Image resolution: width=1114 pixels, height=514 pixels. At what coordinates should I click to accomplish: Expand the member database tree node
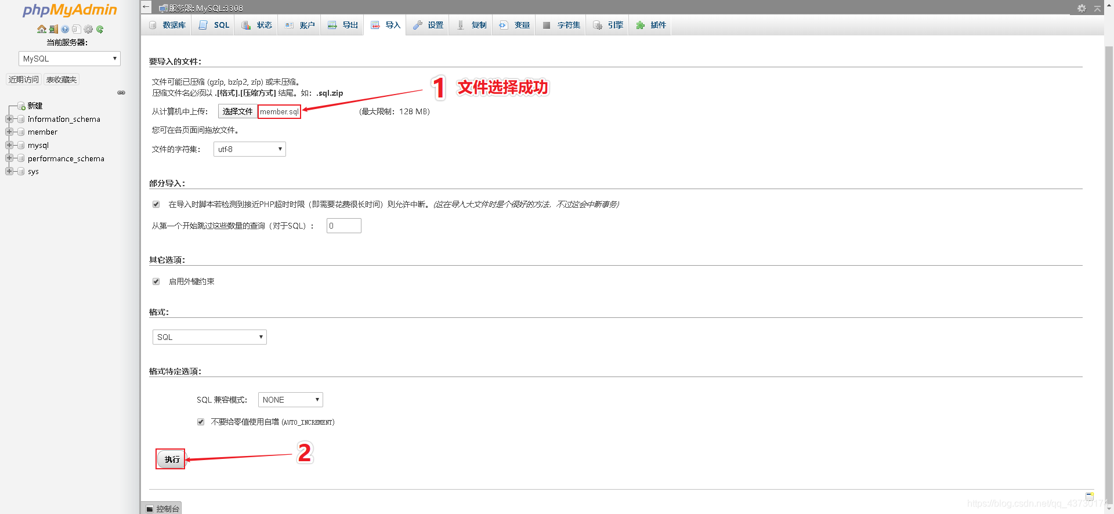(x=9, y=132)
